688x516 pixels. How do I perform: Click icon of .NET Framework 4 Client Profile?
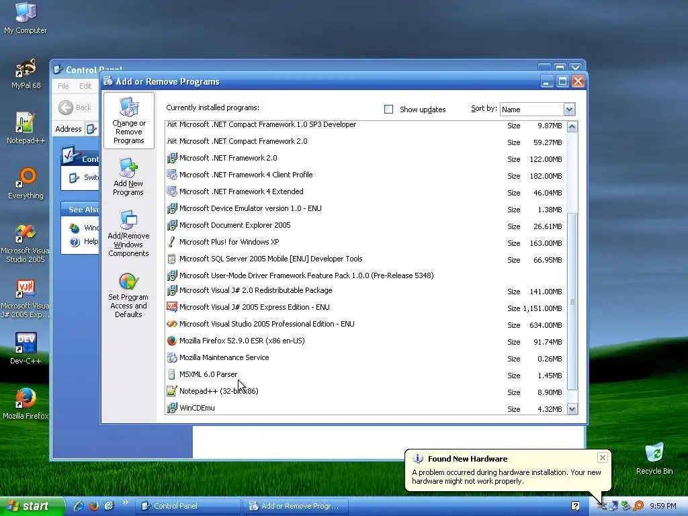click(171, 175)
